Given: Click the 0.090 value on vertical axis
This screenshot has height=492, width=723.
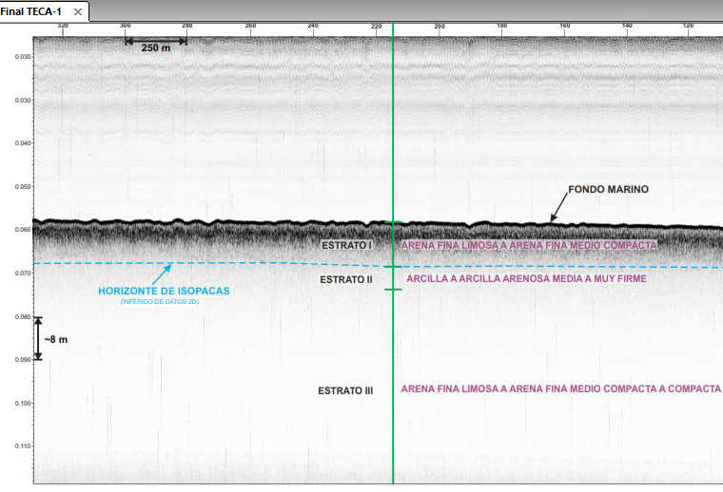Looking at the screenshot, I should 23,360.
